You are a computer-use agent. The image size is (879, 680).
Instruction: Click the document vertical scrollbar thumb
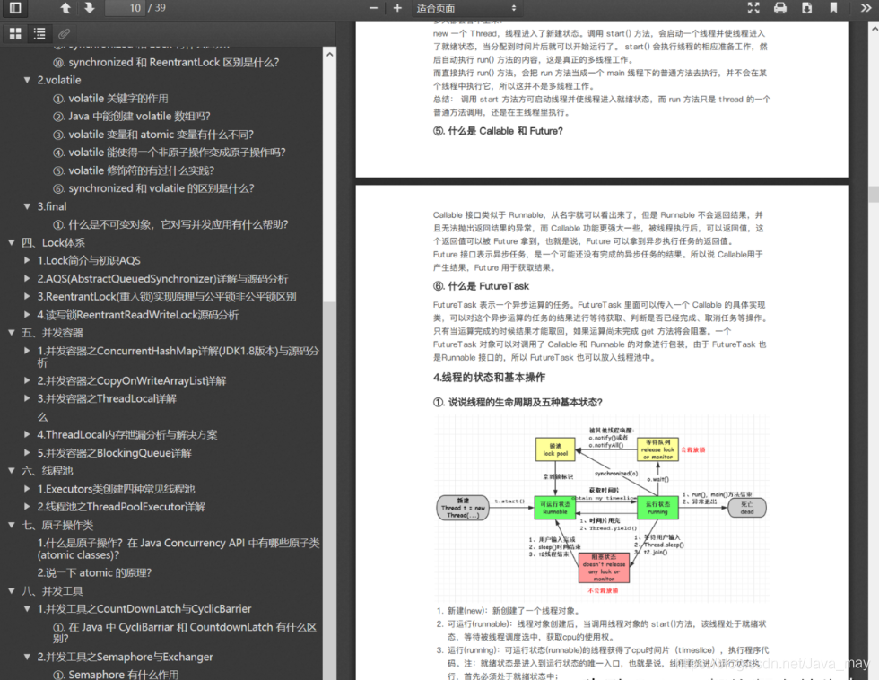[x=874, y=194]
